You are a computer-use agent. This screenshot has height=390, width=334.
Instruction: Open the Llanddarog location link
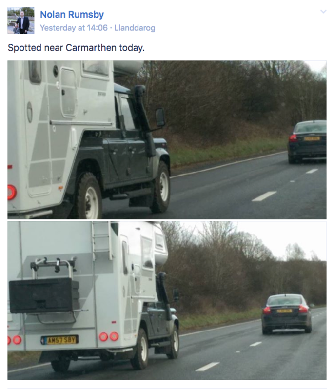pos(135,28)
